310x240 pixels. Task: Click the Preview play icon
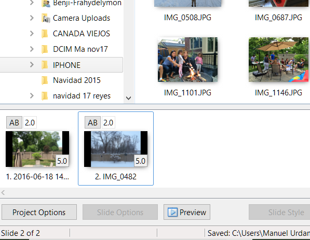tap(172, 212)
